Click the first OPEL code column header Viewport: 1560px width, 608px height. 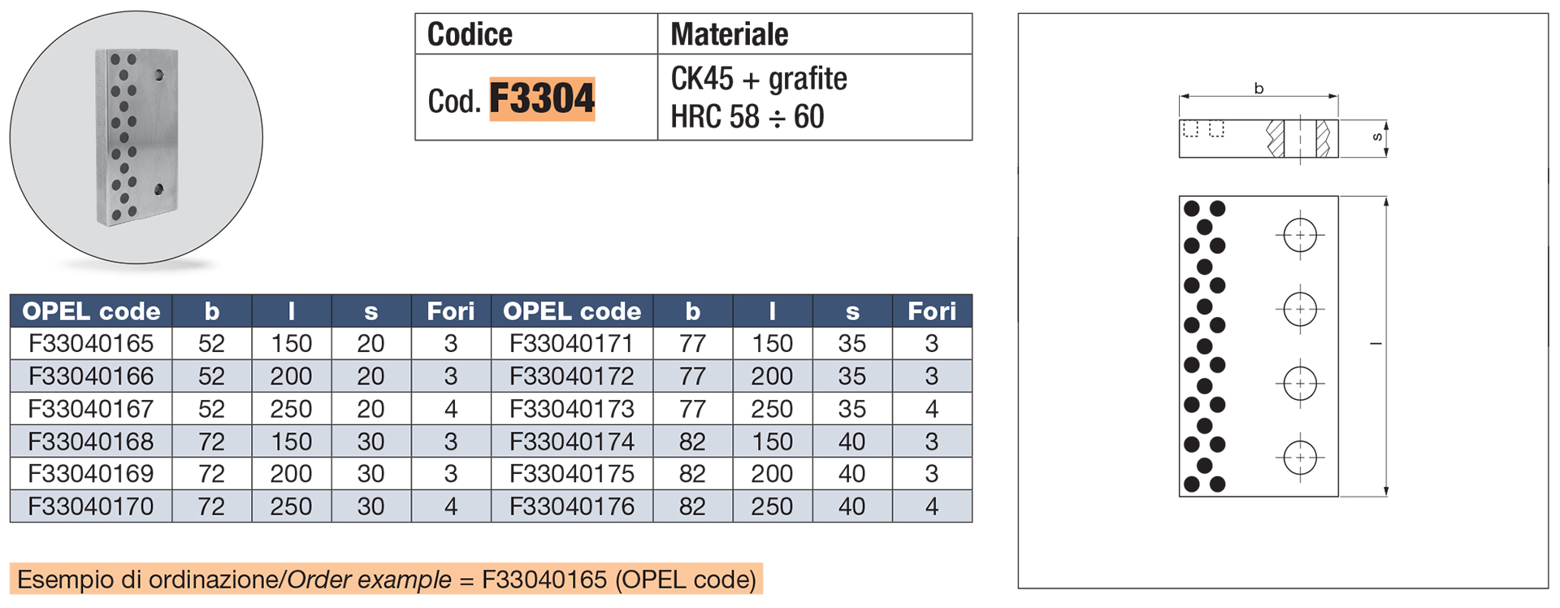click(x=91, y=311)
